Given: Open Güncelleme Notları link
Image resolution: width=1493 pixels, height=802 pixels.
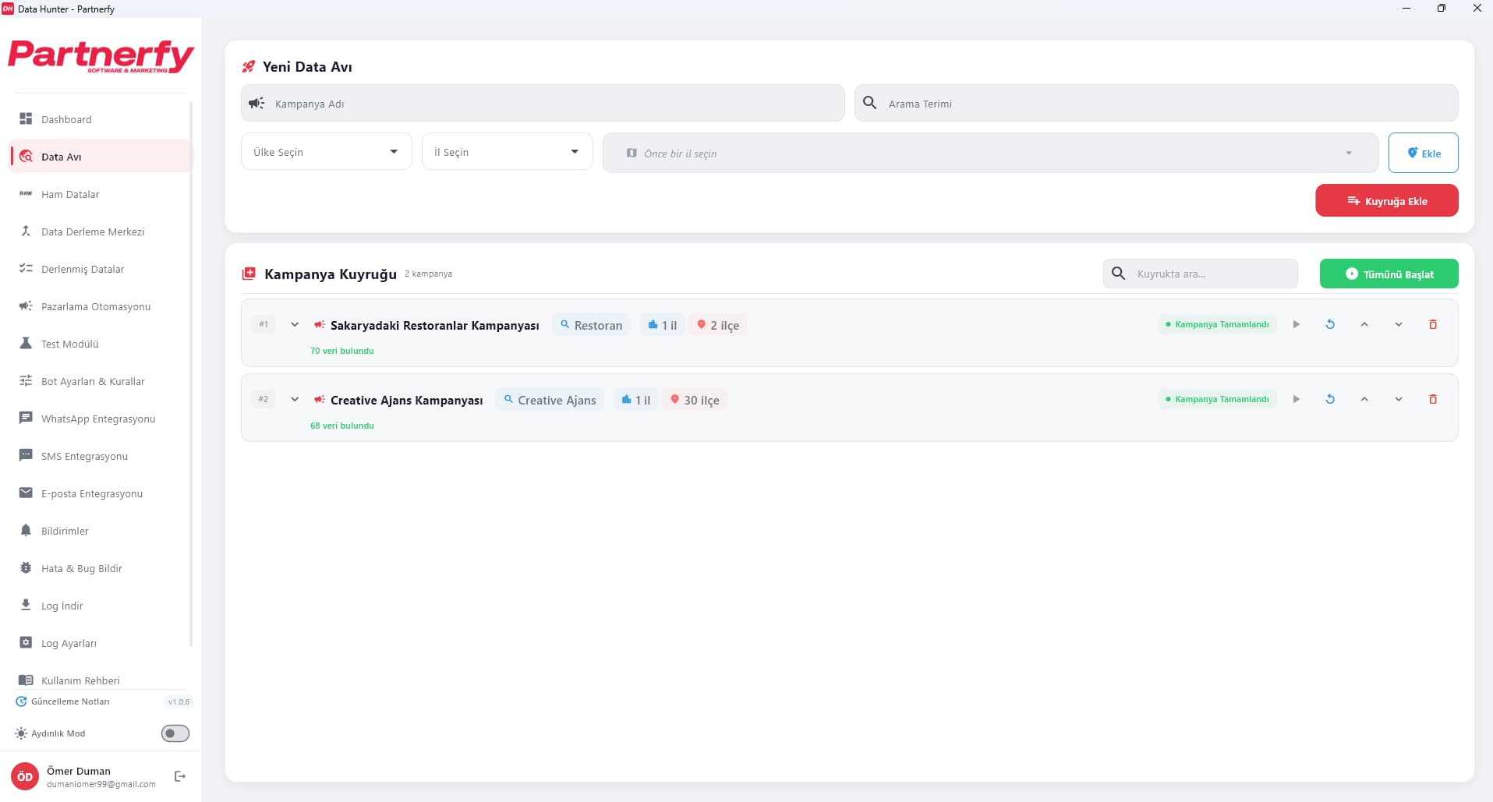Looking at the screenshot, I should [70, 701].
